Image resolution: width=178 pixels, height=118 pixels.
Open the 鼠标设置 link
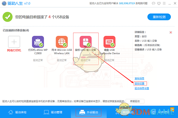click(139, 83)
